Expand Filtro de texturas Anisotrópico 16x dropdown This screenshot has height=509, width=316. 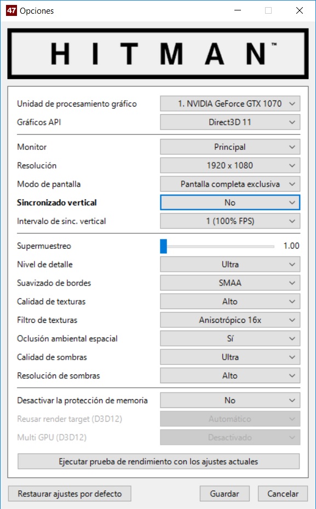(230, 320)
